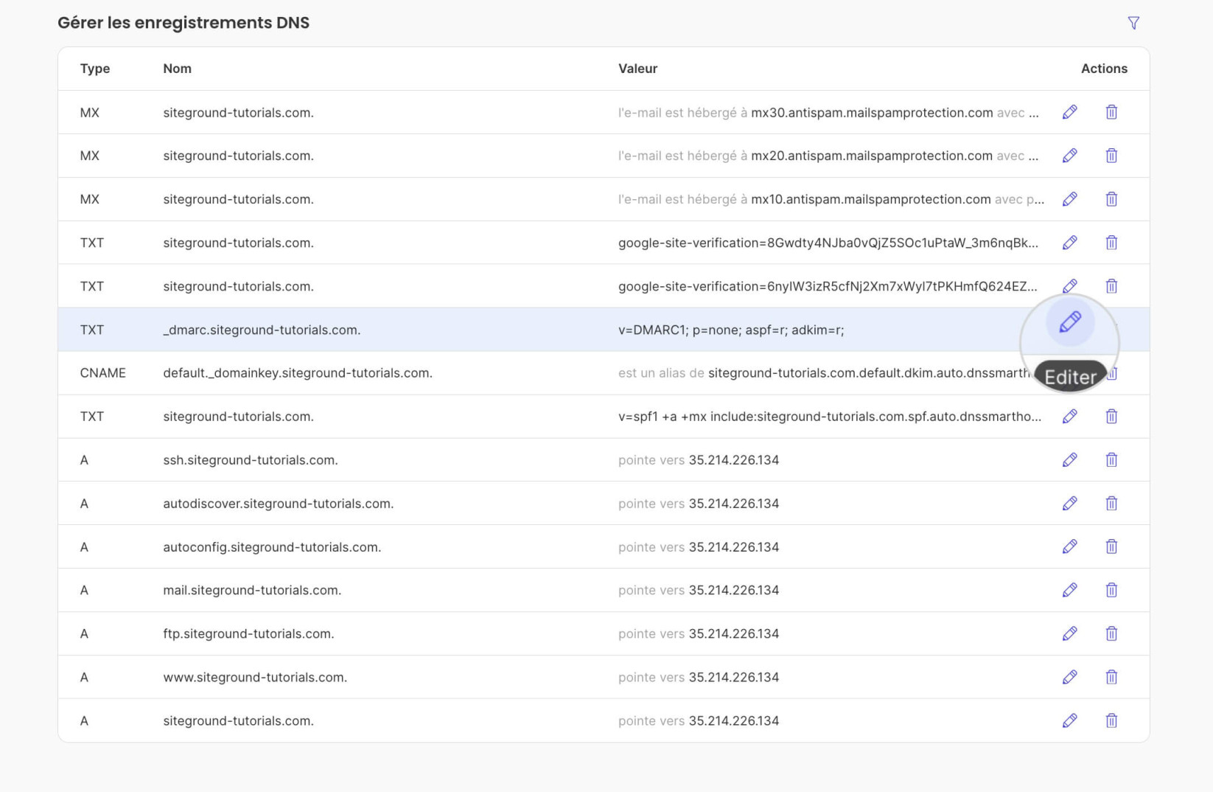Select the IP value in the mail row

734,590
